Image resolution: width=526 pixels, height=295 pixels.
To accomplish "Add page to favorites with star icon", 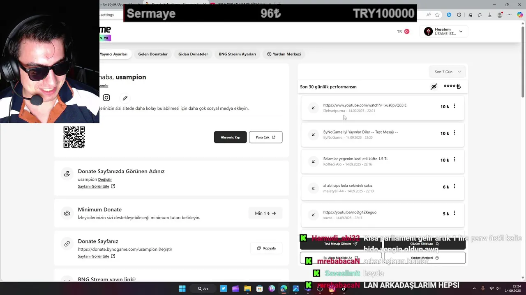I will (437, 15).
